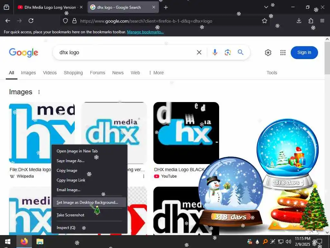Close the Dhx Media Logo YouTube tab
Image resolution: width=330 pixels, height=248 pixels.
81,7
